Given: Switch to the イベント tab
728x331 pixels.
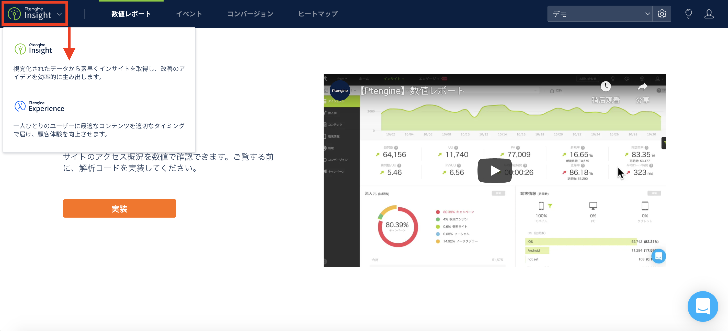Looking at the screenshot, I should [x=189, y=14].
